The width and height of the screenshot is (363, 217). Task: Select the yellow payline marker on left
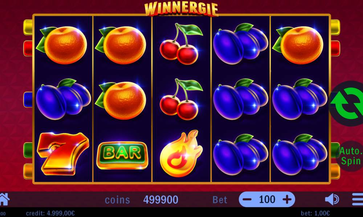(28, 27)
